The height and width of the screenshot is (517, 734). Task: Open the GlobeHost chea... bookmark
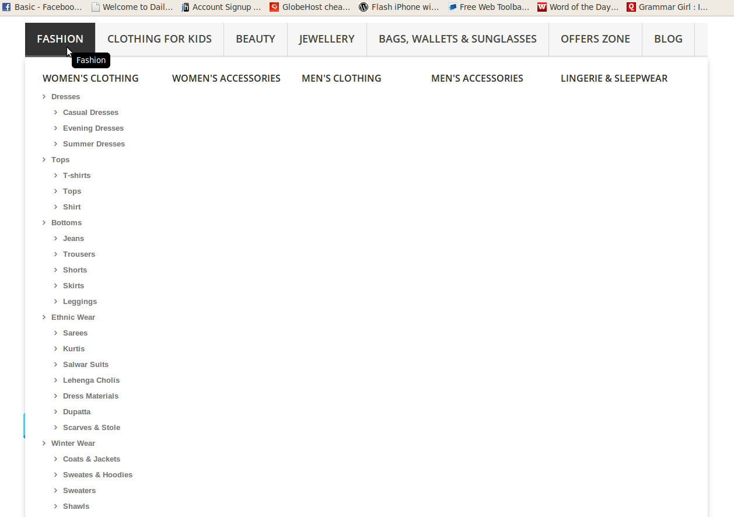pos(310,7)
